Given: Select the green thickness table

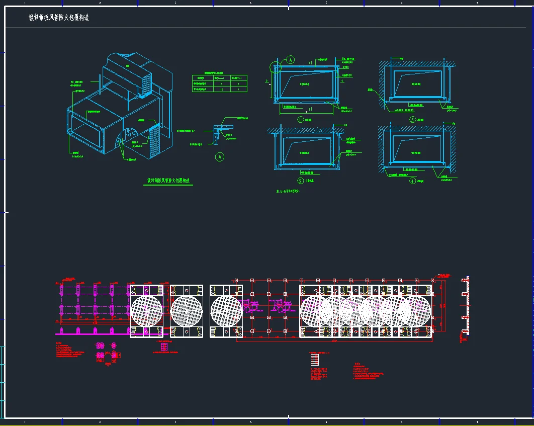Looking at the screenshot, I should coord(220,83).
